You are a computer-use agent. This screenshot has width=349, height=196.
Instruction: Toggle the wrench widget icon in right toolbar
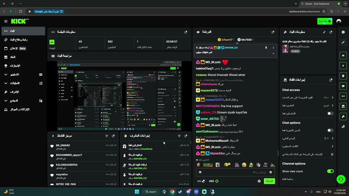pyautogui.click(x=343, y=117)
